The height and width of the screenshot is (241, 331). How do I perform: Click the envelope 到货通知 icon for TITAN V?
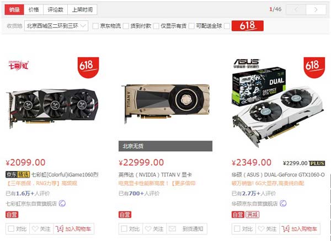tap(172, 229)
